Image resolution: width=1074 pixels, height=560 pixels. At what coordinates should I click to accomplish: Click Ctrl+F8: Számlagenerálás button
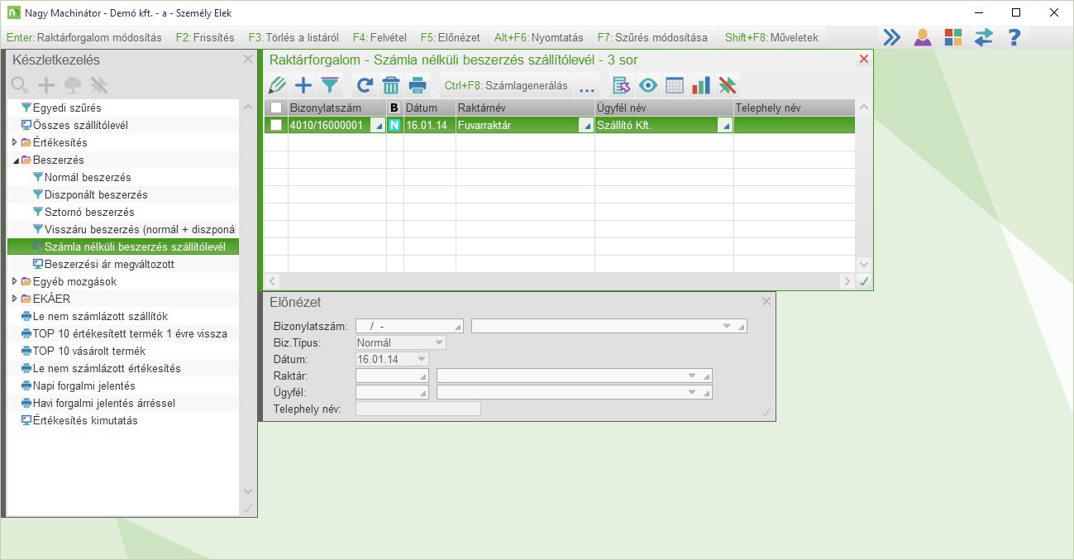tap(506, 85)
